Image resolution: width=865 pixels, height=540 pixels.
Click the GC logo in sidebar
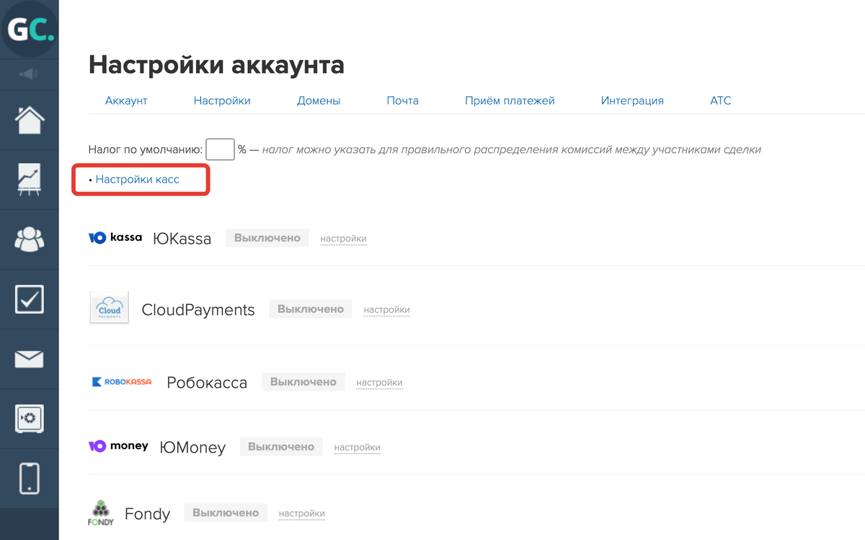[30, 30]
